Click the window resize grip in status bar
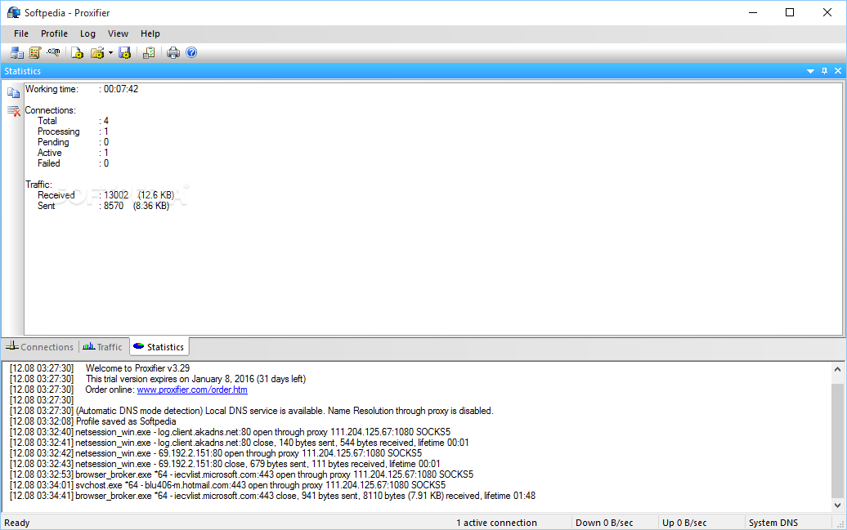 840,523
